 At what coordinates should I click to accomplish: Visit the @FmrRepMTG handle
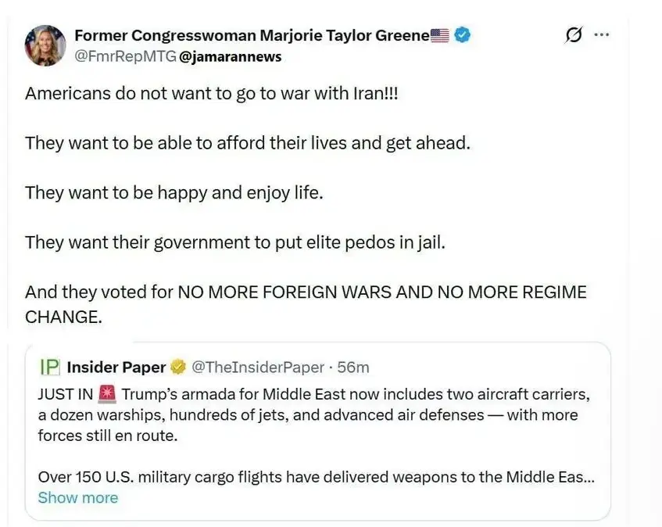pos(125,56)
